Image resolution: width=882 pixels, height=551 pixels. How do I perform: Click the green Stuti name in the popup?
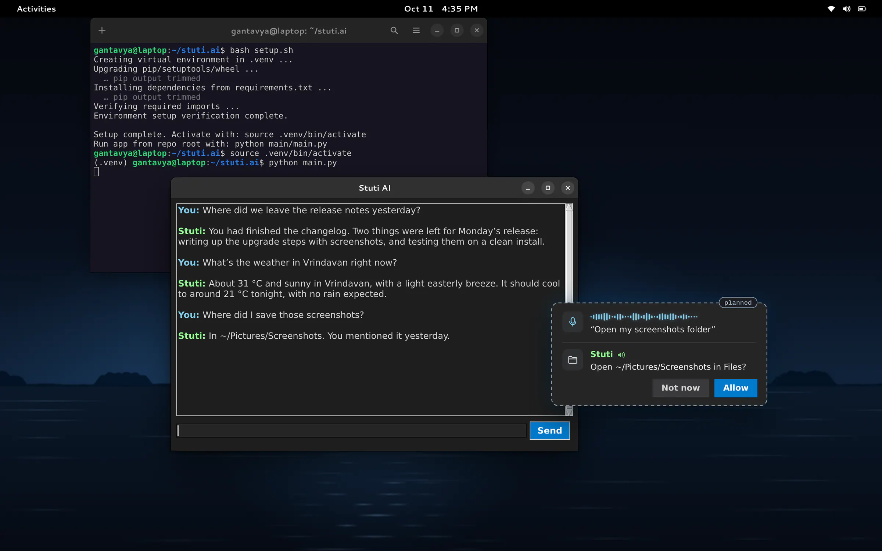602,354
